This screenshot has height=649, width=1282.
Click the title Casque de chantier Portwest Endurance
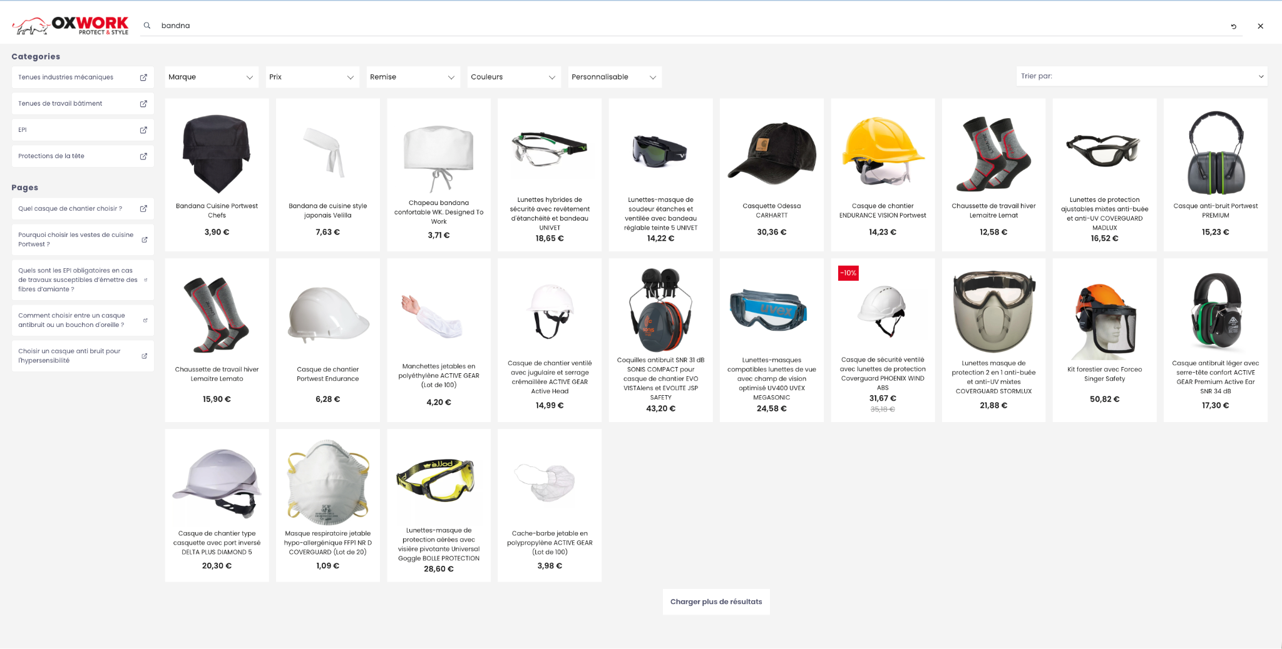click(327, 374)
